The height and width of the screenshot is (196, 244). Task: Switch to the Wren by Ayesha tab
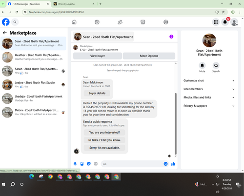[x=74, y=4]
